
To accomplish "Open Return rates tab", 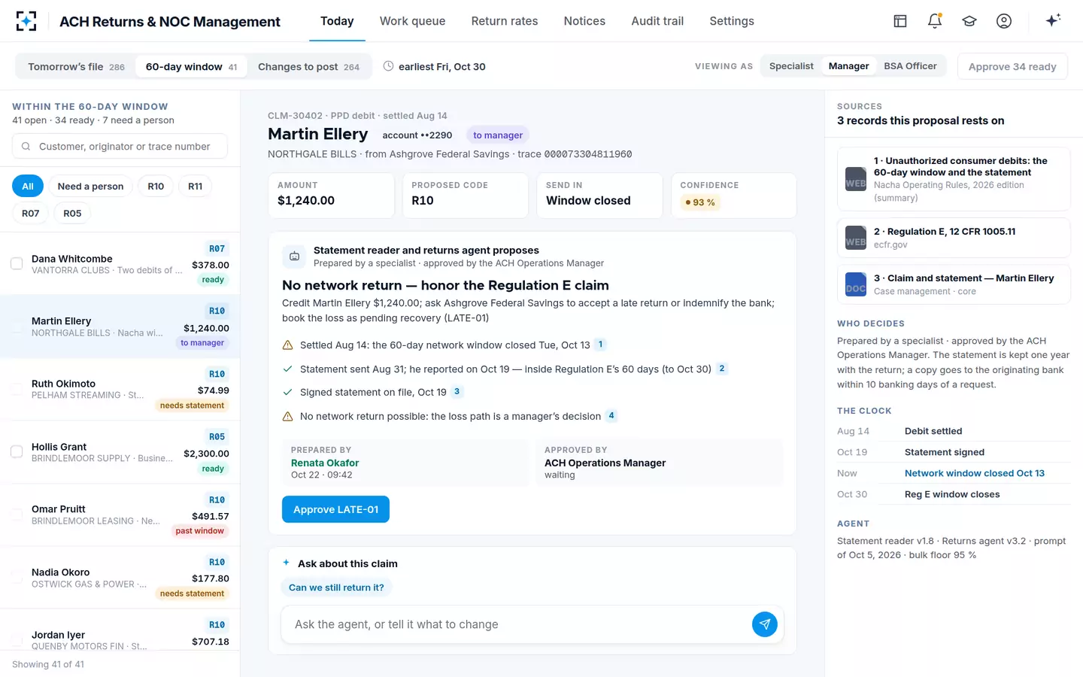I will point(505,21).
